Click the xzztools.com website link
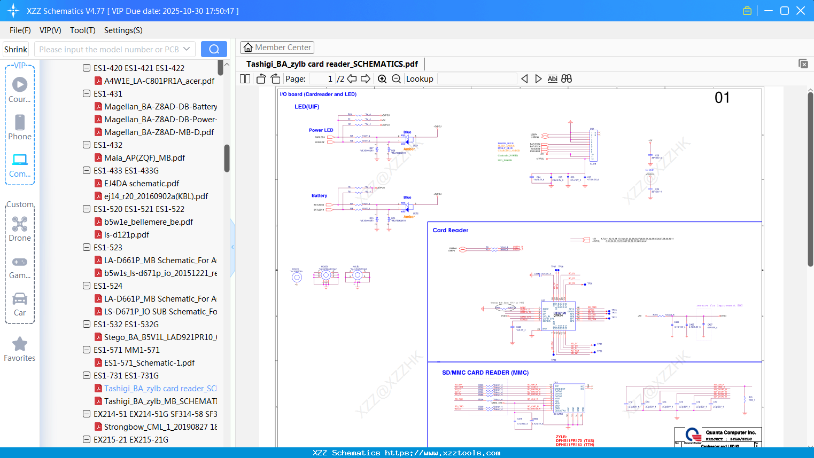The height and width of the screenshot is (458, 814). click(443, 453)
